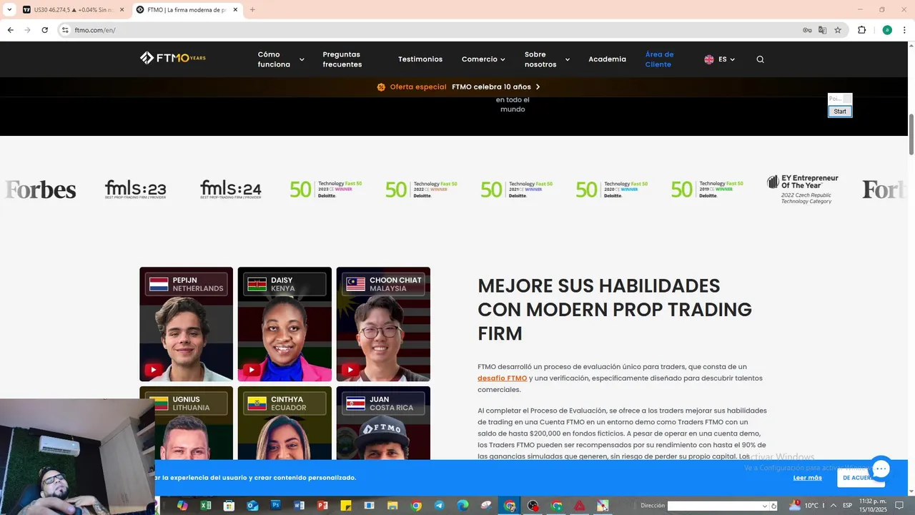The height and width of the screenshot is (515, 915).
Task: Go back with the browser back arrow
Action: click(11, 30)
